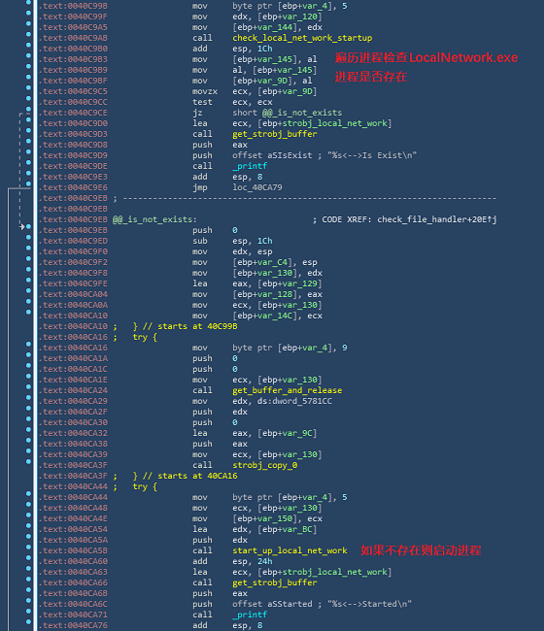Screen dimensions: 544x631
Task: Click breakpoint dot beside address 0040CA5B
Action: click(28, 547)
